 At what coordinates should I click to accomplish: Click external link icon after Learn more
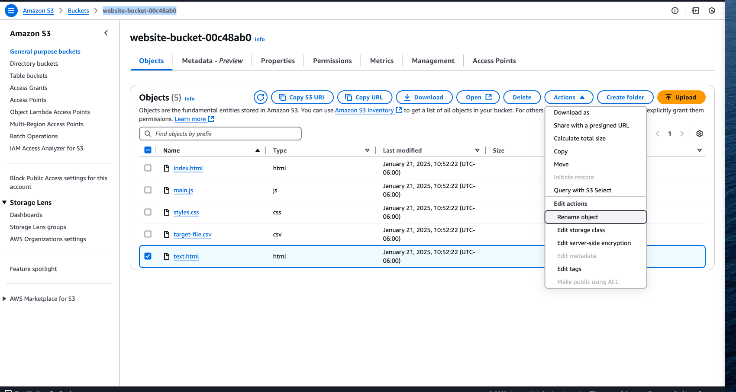pyautogui.click(x=211, y=119)
